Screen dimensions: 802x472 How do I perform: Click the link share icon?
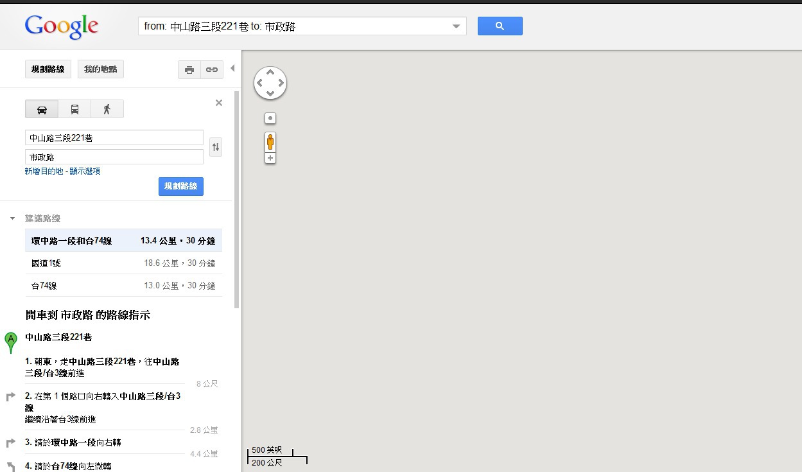point(212,70)
